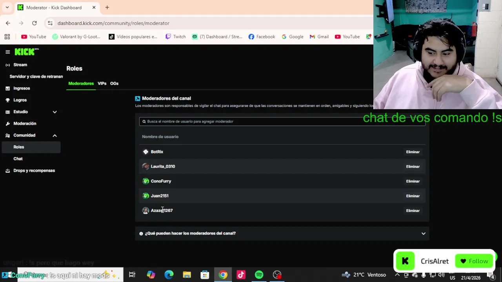
Task: Click the Follow button on the CrisAlret overlay
Action: pos(474,261)
